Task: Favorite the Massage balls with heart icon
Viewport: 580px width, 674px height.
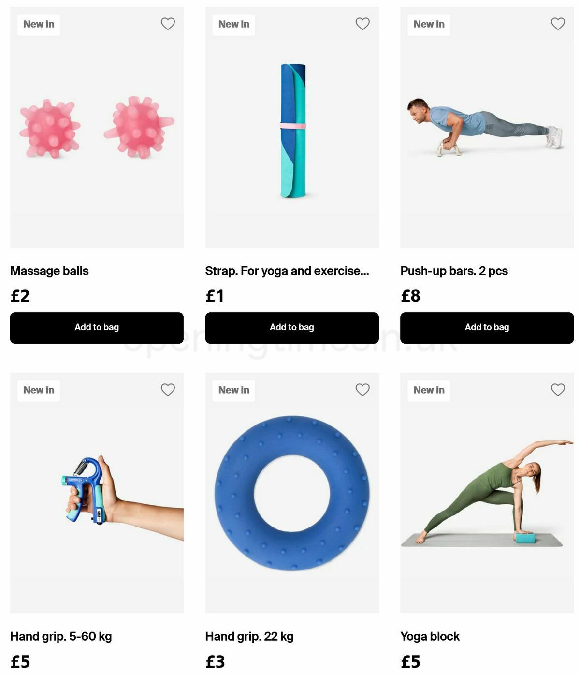Action: point(168,24)
